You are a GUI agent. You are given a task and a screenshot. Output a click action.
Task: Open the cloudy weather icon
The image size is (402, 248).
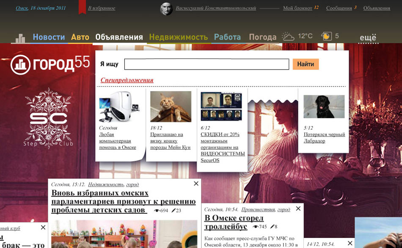[288, 36]
